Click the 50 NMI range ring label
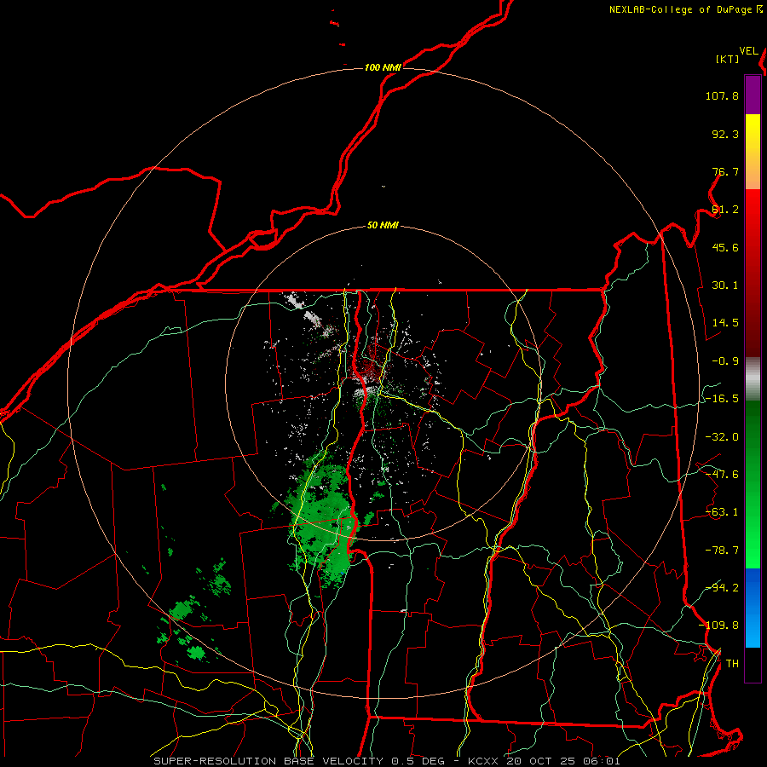Screen dimensions: 767x767 click(x=383, y=226)
